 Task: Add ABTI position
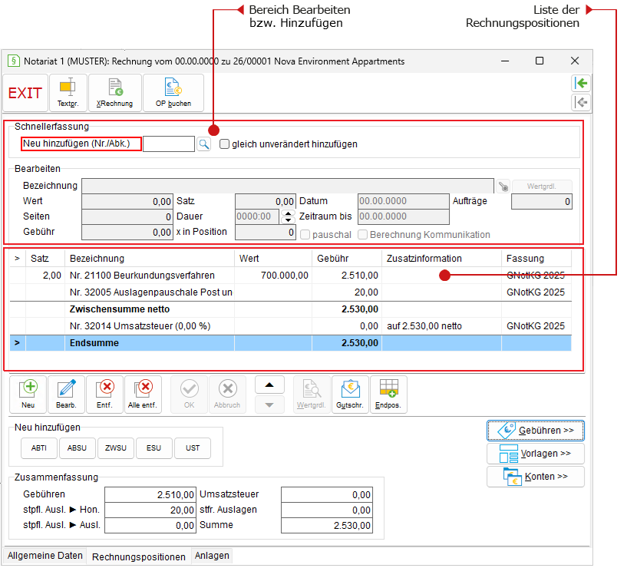tap(39, 448)
